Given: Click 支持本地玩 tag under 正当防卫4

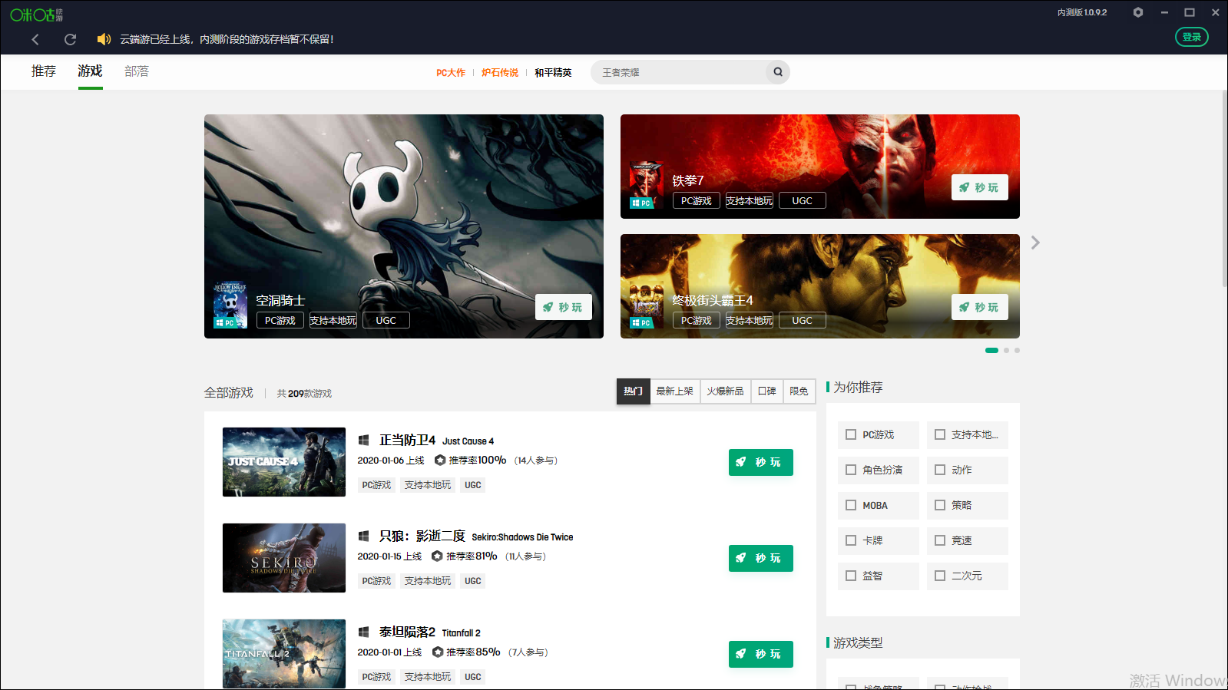Looking at the screenshot, I should 428,485.
